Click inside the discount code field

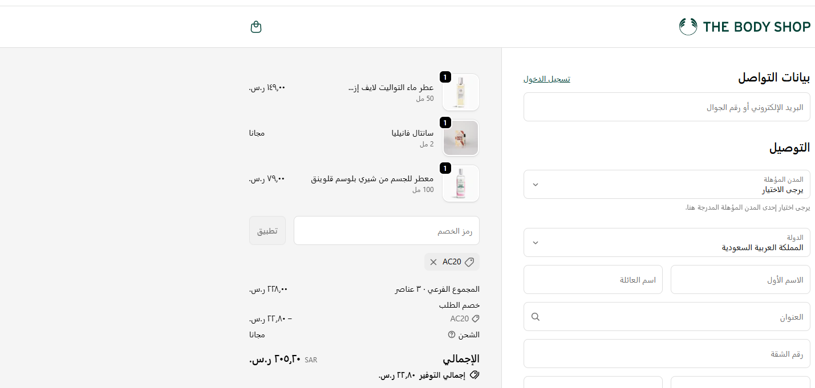pyautogui.click(x=386, y=230)
